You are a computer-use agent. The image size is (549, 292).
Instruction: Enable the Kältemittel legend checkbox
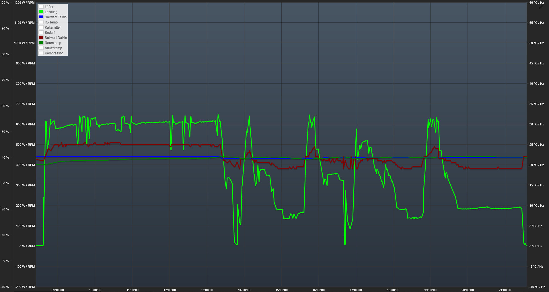coord(41,27)
